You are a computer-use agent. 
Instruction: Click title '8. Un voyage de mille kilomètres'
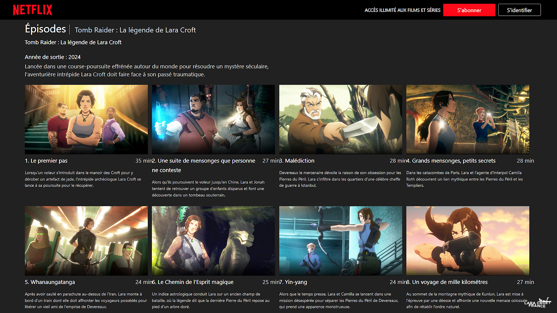(x=447, y=282)
